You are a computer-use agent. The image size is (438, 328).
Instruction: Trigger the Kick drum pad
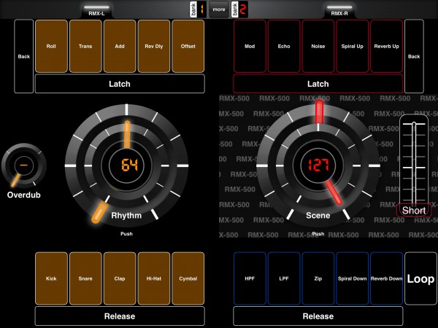51,278
